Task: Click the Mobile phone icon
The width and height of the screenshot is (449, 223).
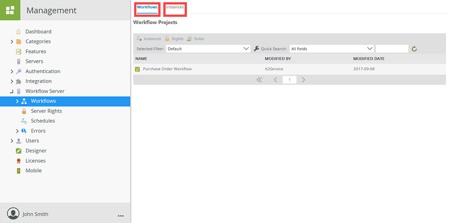Action: point(19,171)
